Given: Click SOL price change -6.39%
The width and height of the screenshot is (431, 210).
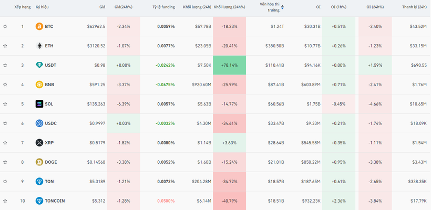Looking at the screenshot, I should point(124,104).
